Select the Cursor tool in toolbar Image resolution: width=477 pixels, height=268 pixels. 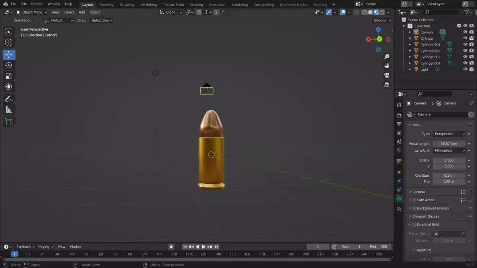point(9,42)
